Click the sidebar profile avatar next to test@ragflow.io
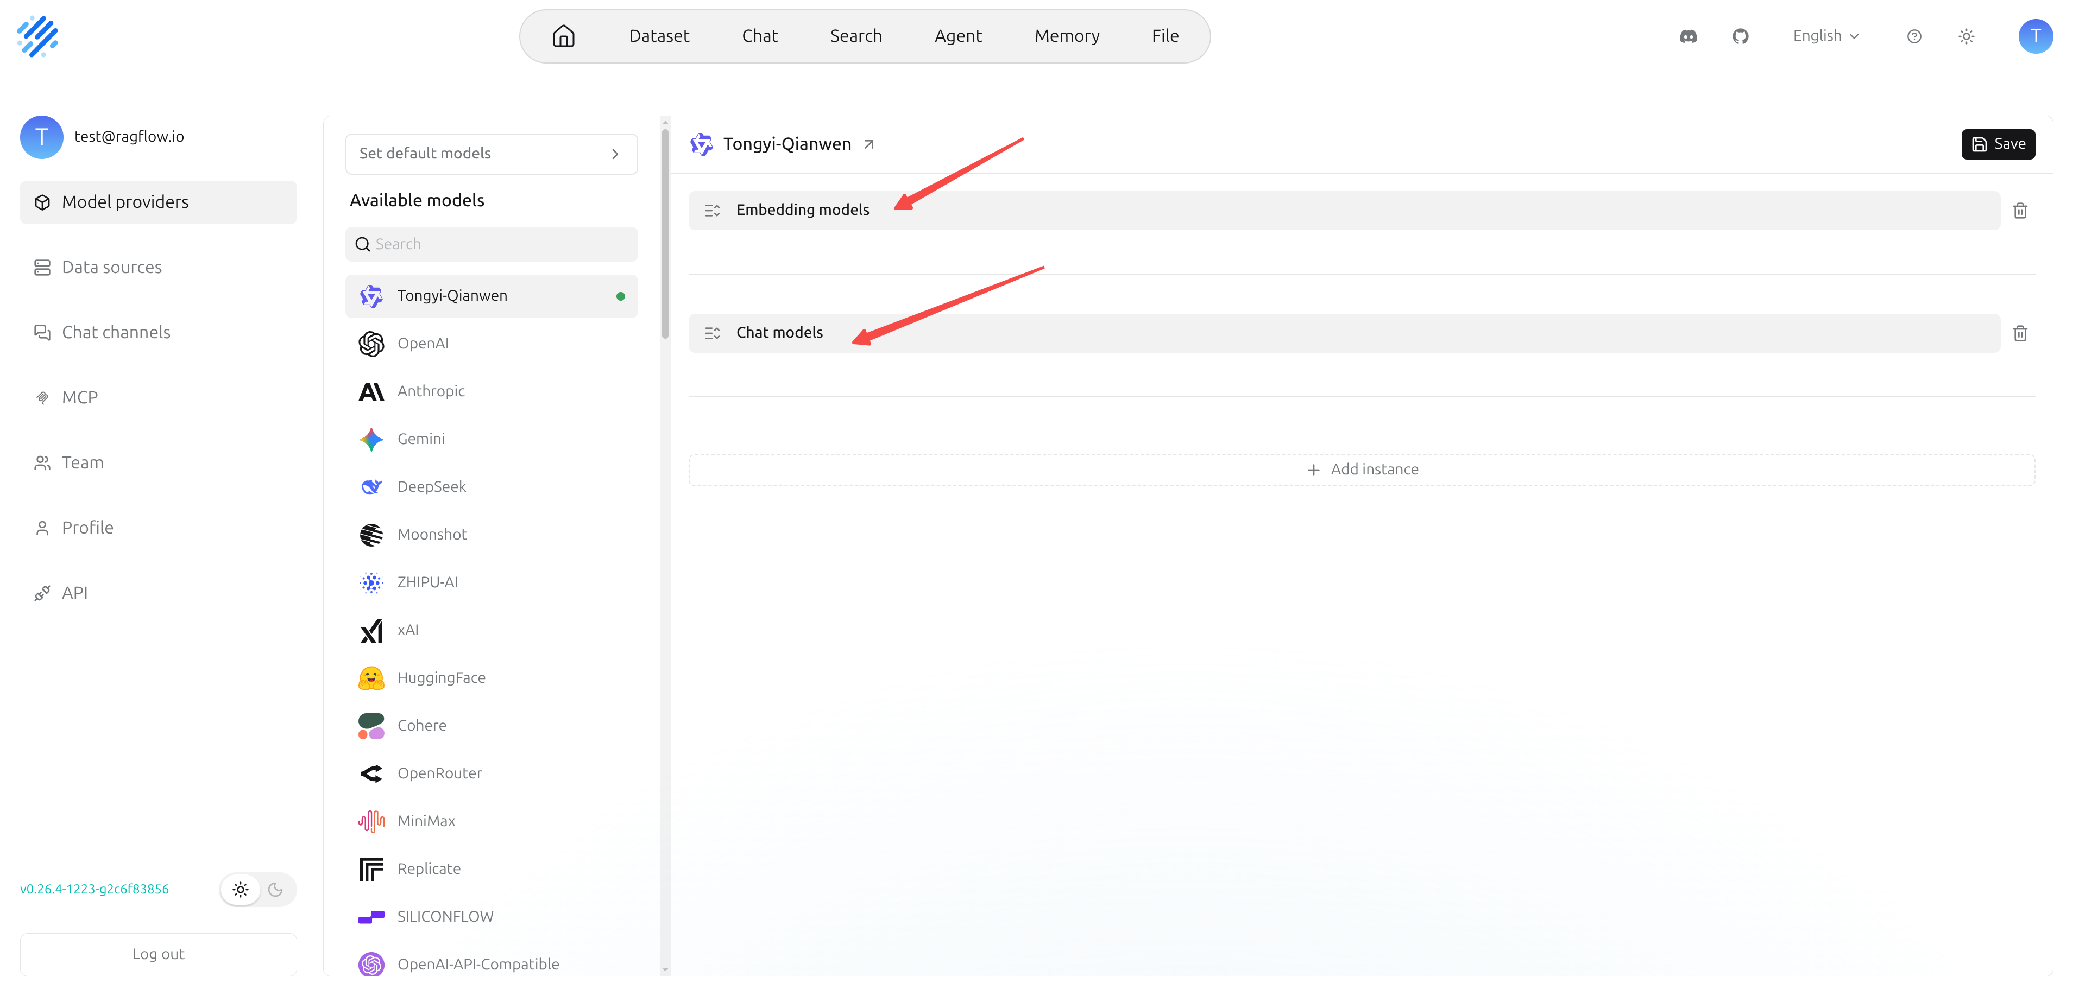 42,137
